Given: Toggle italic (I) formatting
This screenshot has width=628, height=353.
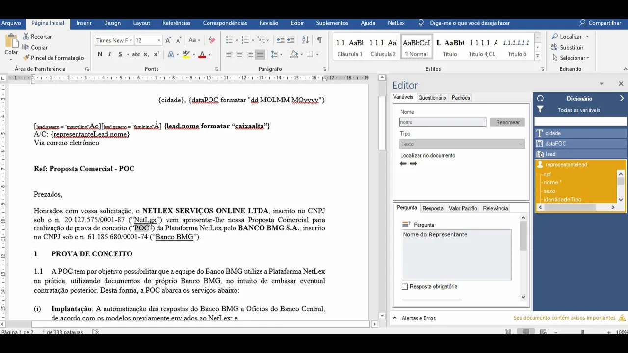Looking at the screenshot, I should pyautogui.click(x=110, y=54).
